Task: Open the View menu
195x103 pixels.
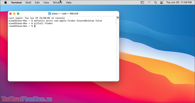Action: (x=46, y=2)
